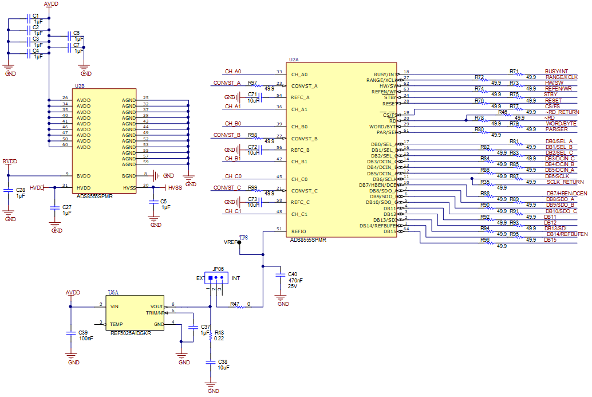The height and width of the screenshot is (397, 592).
Task: Click the TP6 VREF test point
Action: pos(239,242)
